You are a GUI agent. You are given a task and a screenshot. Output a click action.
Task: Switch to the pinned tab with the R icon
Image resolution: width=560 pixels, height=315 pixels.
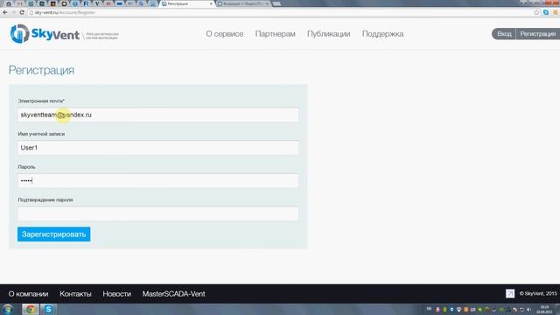point(86,3)
